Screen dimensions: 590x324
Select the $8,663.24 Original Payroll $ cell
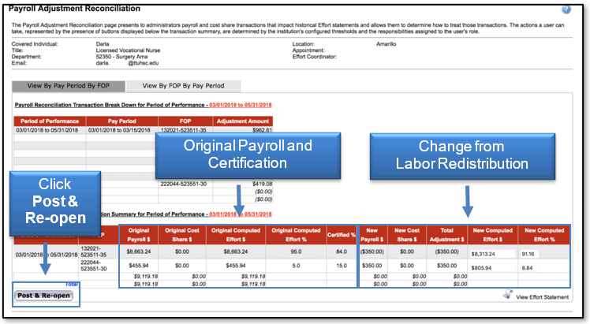click(x=139, y=251)
